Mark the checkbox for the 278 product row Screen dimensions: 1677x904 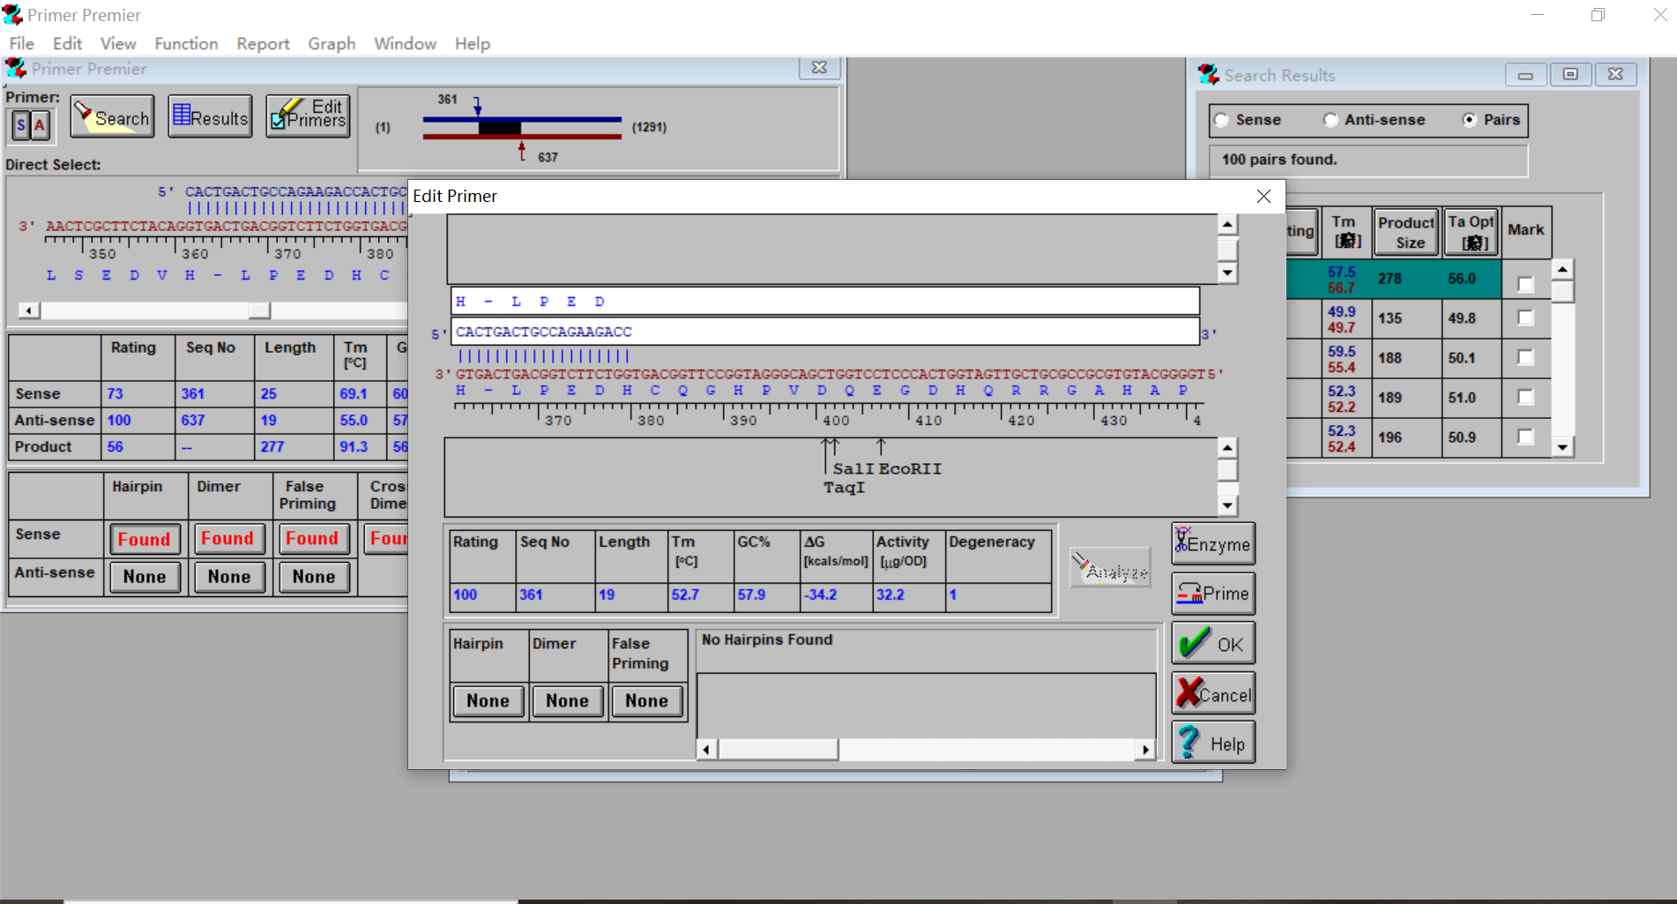click(x=1525, y=284)
